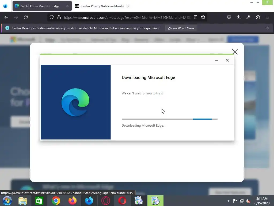Toggle Reader View icon

click(x=196, y=17)
